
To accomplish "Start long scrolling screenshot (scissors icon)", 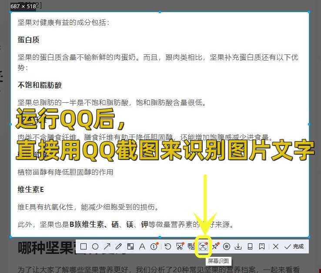I will pos(180,246).
